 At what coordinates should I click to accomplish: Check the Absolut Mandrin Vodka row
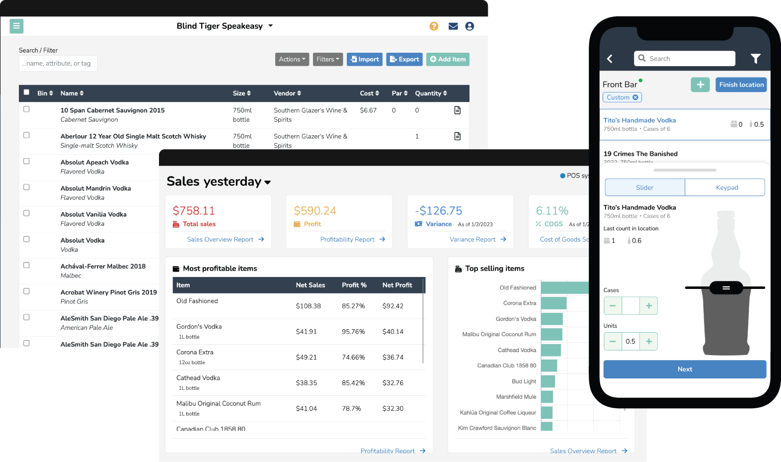tap(26, 187)
